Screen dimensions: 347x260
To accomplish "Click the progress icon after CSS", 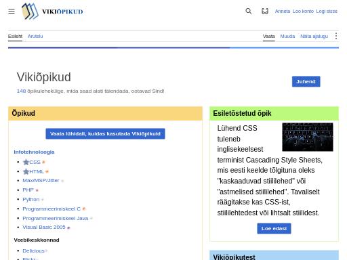I will pos(43,162).
